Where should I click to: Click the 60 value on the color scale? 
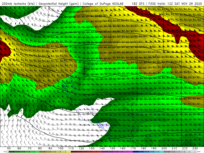[19, 148]
